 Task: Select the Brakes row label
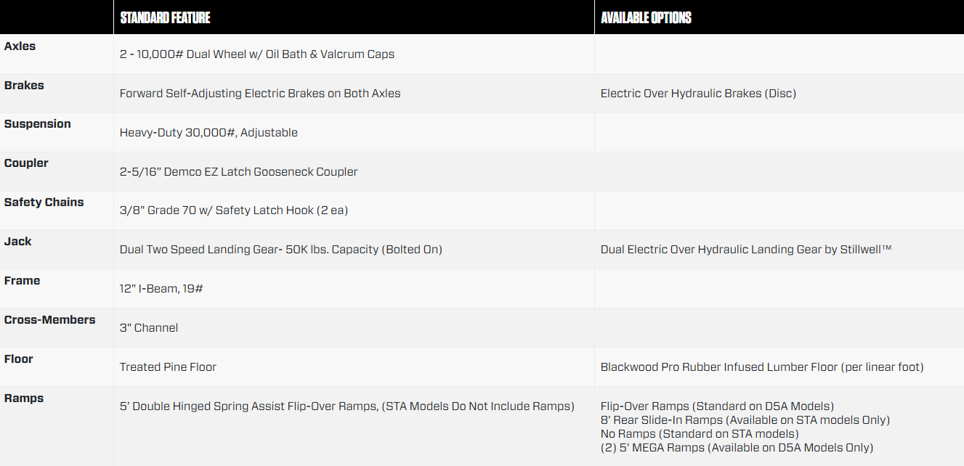click(24, 85)
